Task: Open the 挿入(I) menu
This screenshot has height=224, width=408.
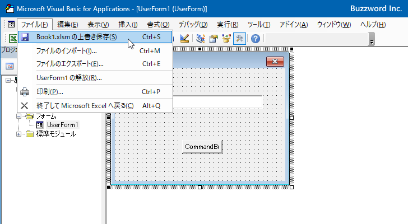Action: pyautogui.click(x=128, y=25)
